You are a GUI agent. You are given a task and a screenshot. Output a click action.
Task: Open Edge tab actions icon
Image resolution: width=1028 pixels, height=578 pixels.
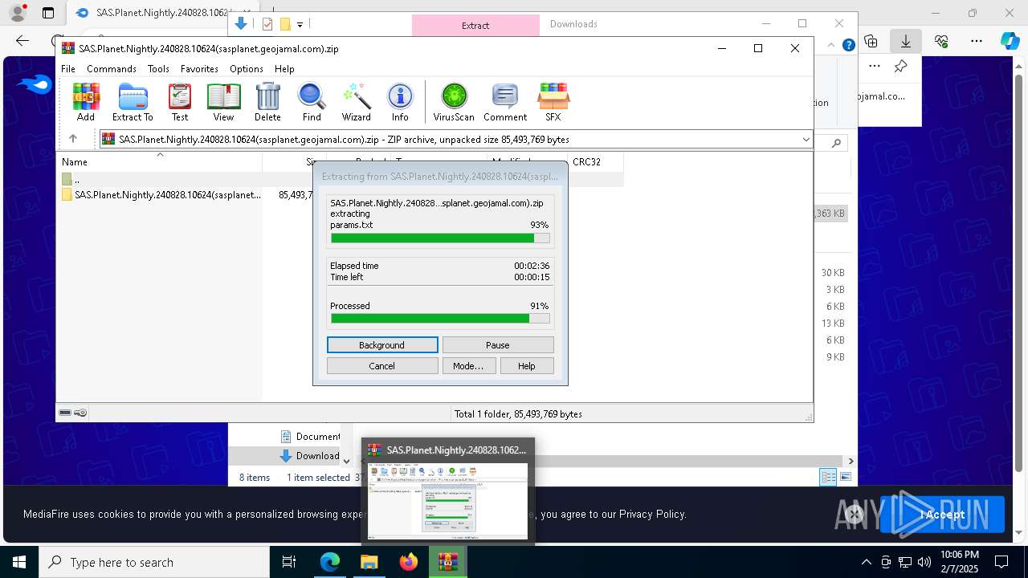click(x=48, y=13)
